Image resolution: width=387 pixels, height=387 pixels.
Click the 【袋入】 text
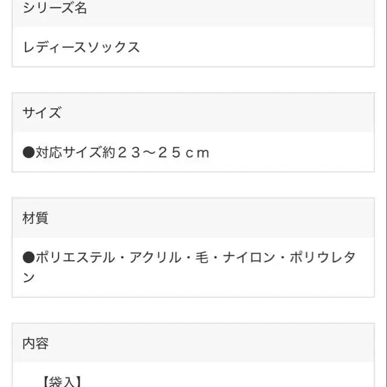[x=61, y=382]
